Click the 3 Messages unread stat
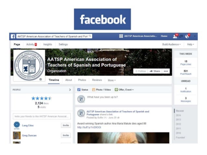Screen dimensions: 207x155 [186, 100]
